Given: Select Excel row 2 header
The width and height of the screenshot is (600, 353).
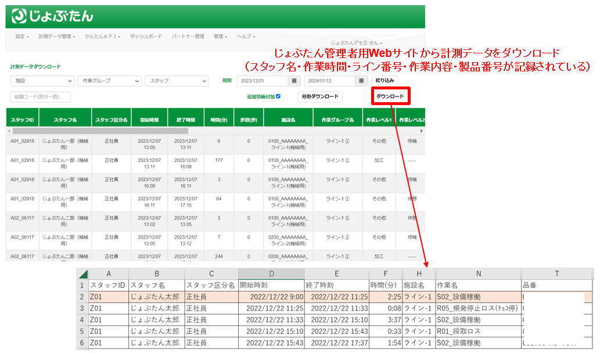Looking at the screenshot, I should pyautogui.click(x=82, y=297).
